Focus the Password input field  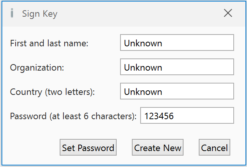(205, 116)
